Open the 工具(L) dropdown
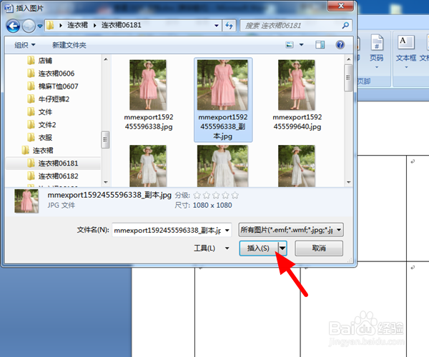 (212, 248)
